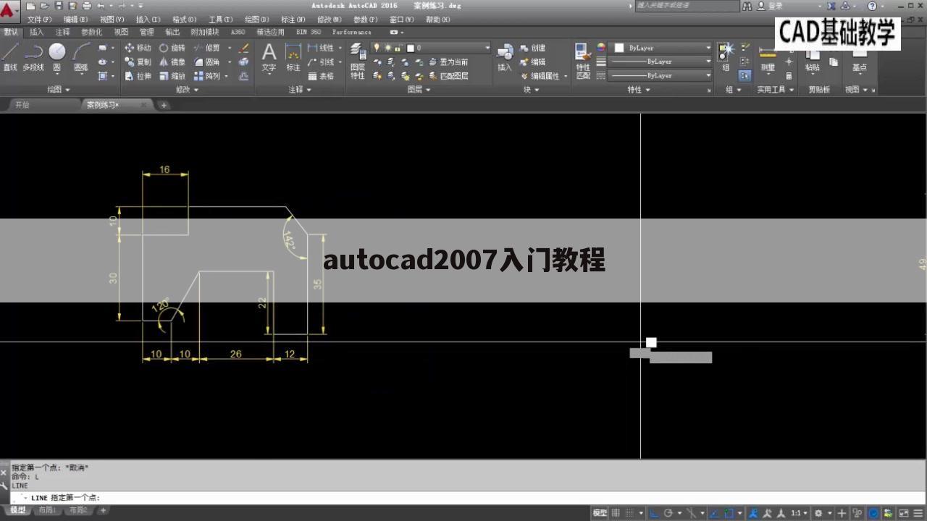Viewport: 927px width, 521px height.
Task: Click the Dimension (标注) tool
Action: coord(293,57)
